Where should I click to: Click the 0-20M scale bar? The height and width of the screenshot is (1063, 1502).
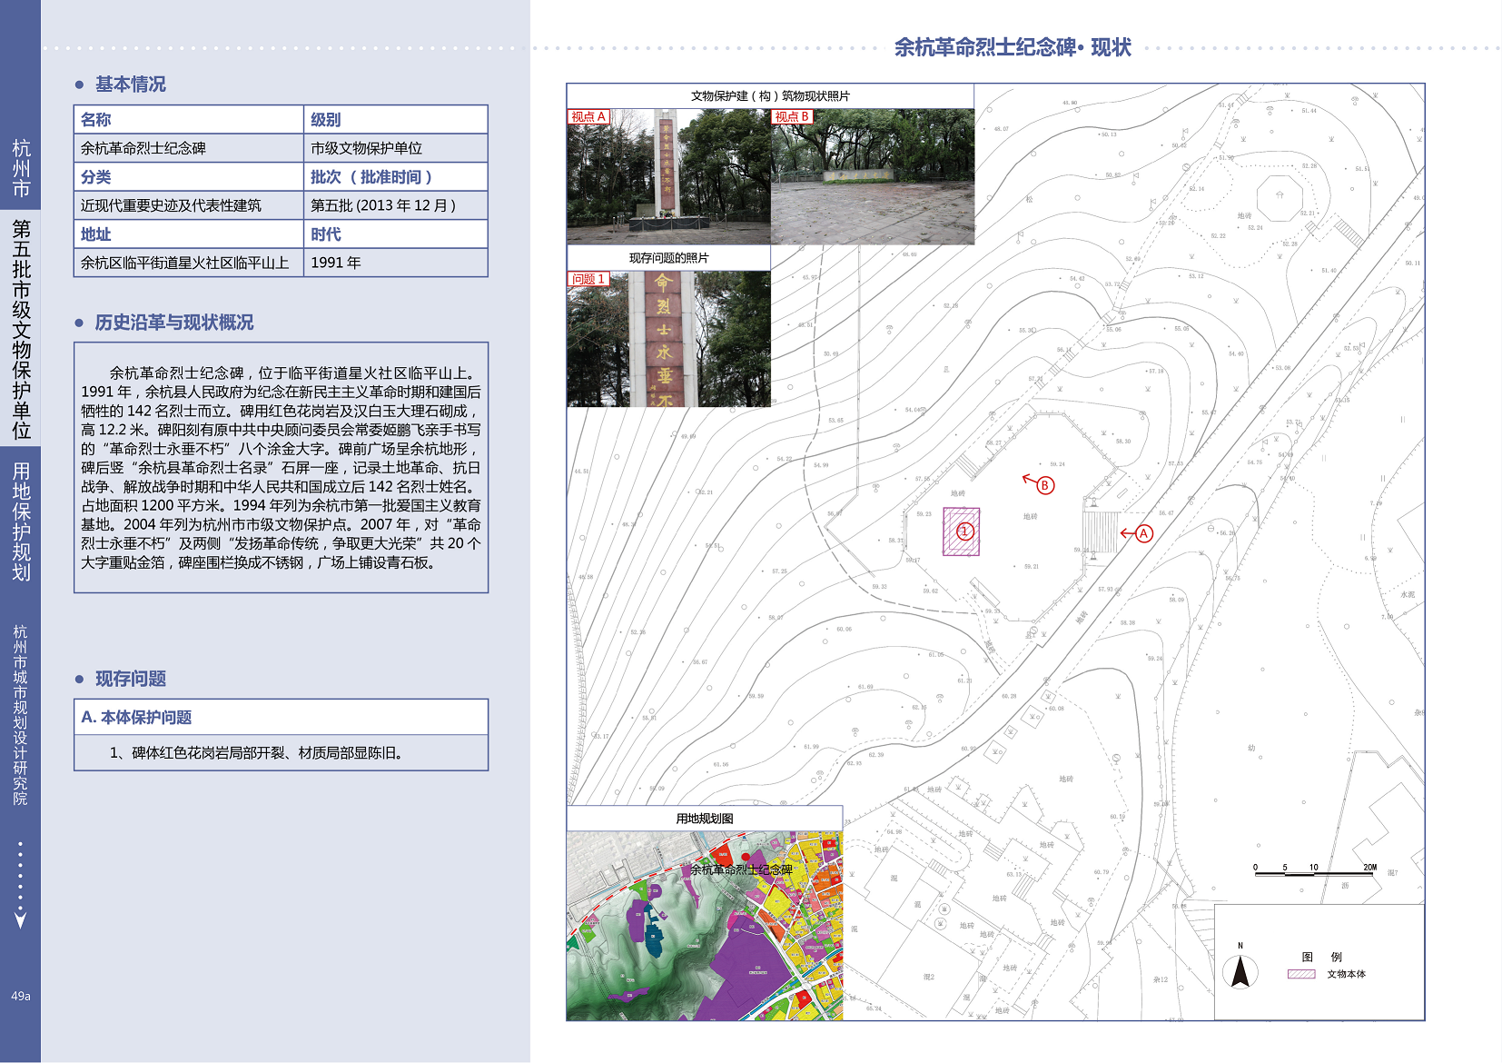coord(1315,872)
